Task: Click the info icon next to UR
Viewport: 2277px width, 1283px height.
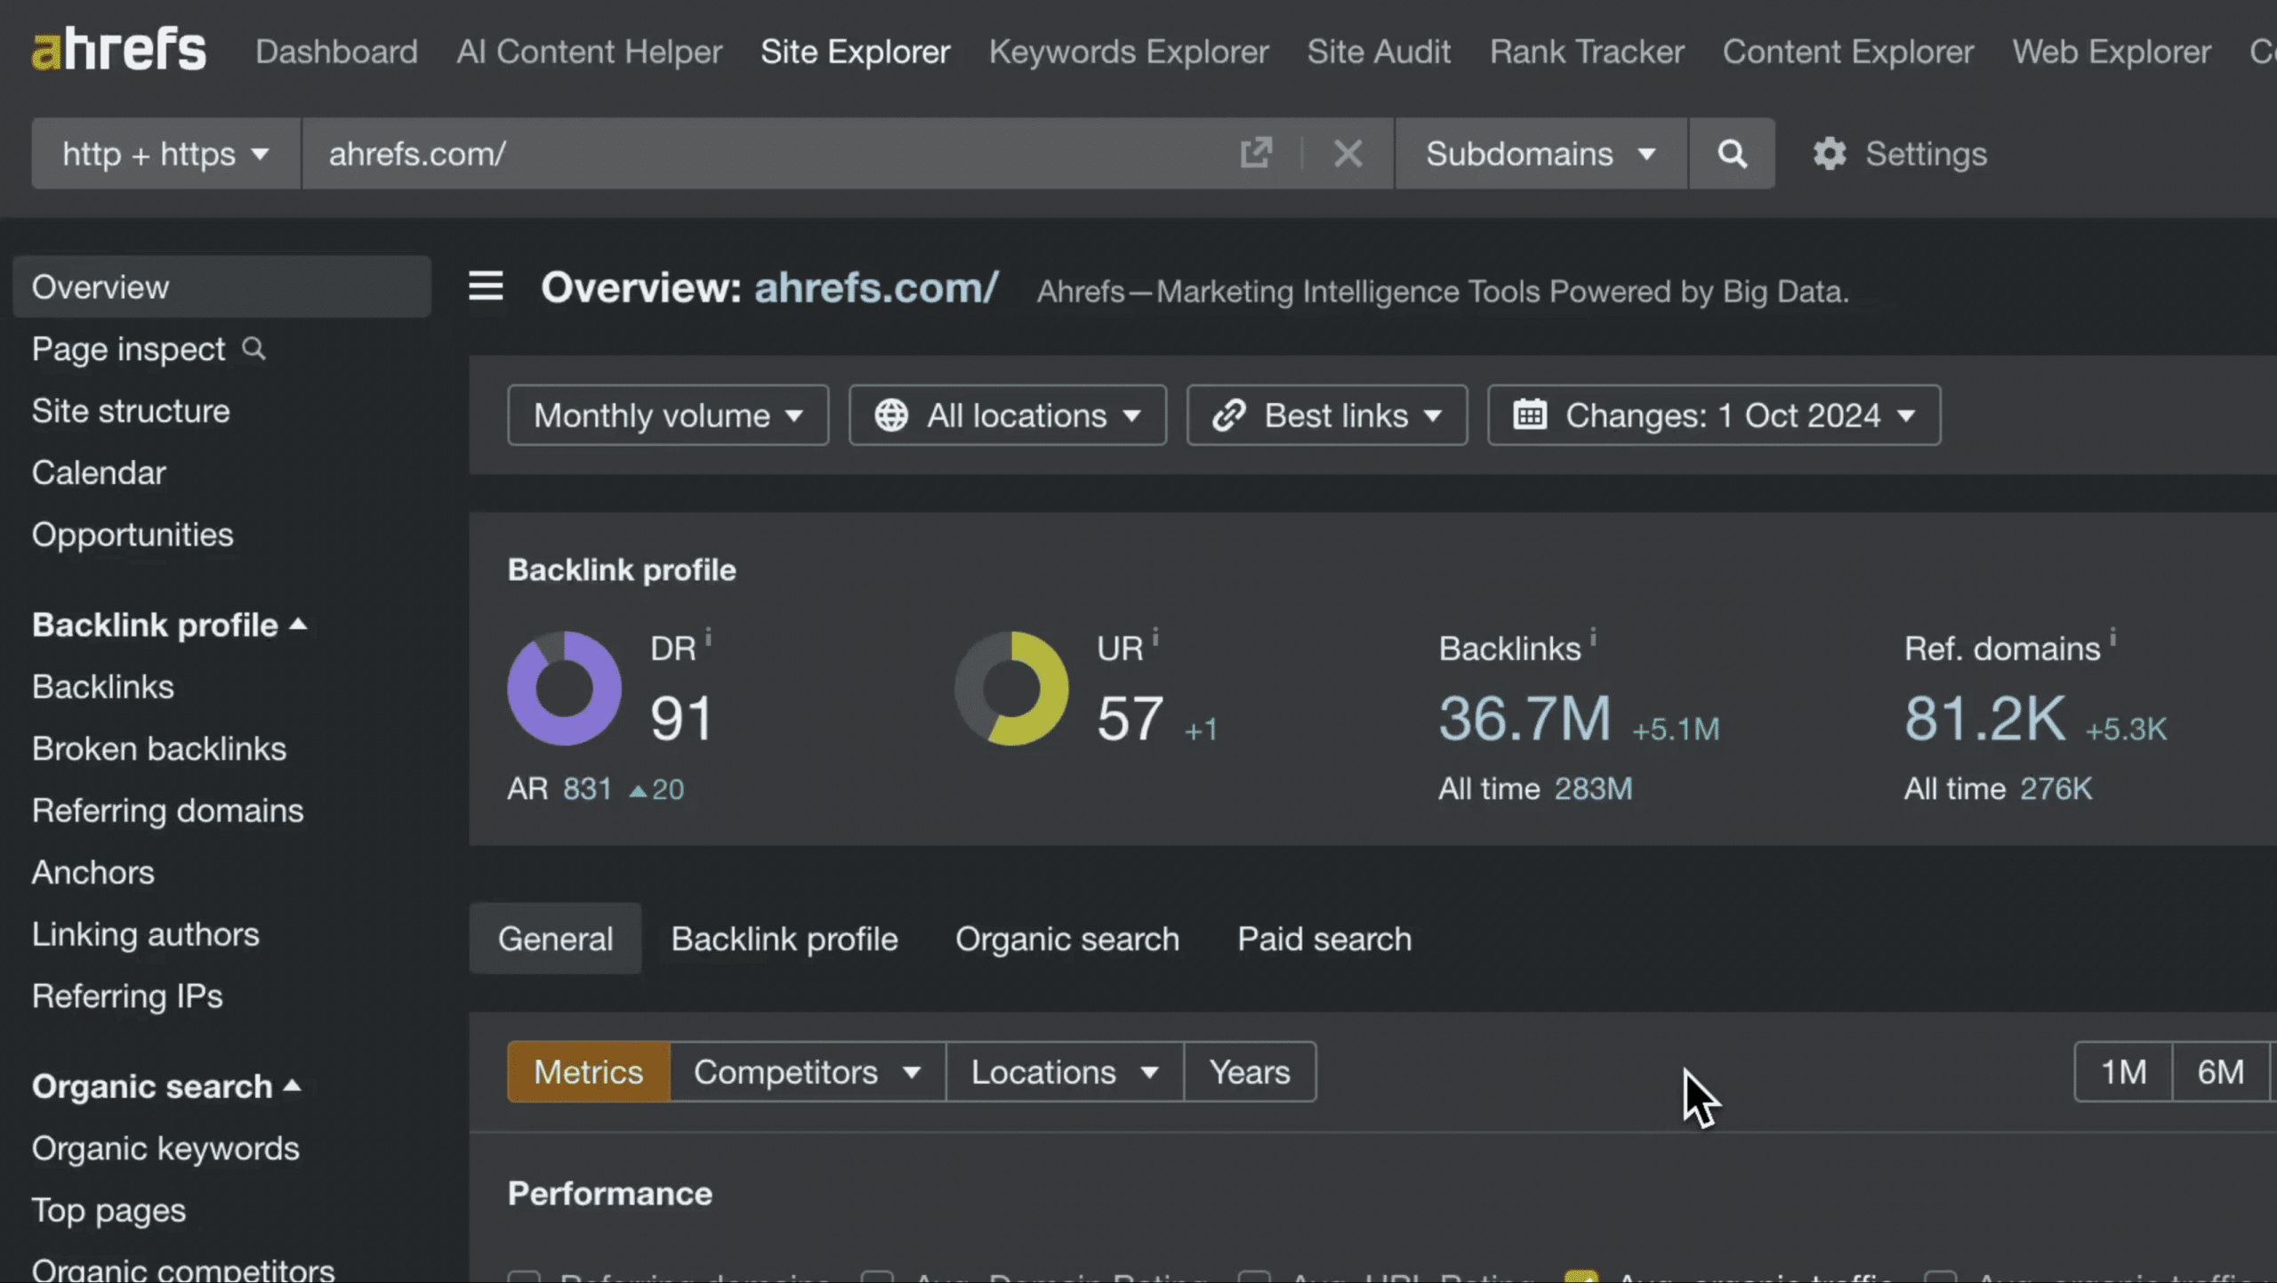Action: click(1155, 637)
